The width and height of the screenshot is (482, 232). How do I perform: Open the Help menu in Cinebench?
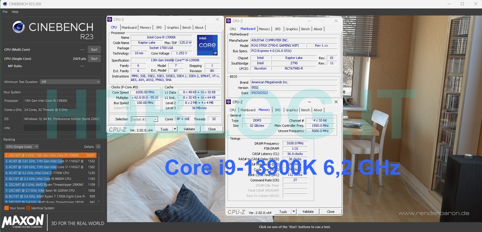click(x=15, y=12)
